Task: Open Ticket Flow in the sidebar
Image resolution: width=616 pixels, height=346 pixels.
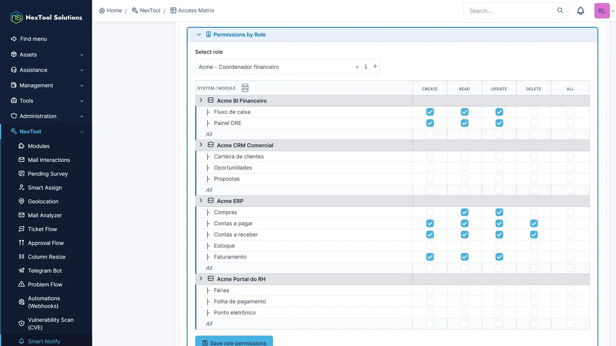Action: [x=42, y=229]
